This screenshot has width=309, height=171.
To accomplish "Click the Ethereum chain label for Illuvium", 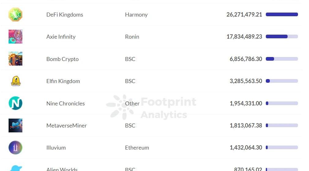I will [x=137, y=148].
